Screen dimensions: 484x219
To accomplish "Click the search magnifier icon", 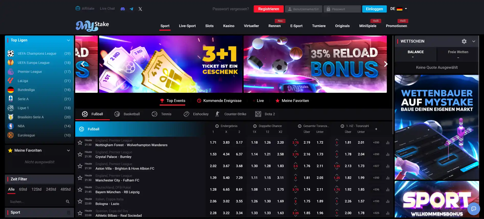I will (x=68, y=202).
